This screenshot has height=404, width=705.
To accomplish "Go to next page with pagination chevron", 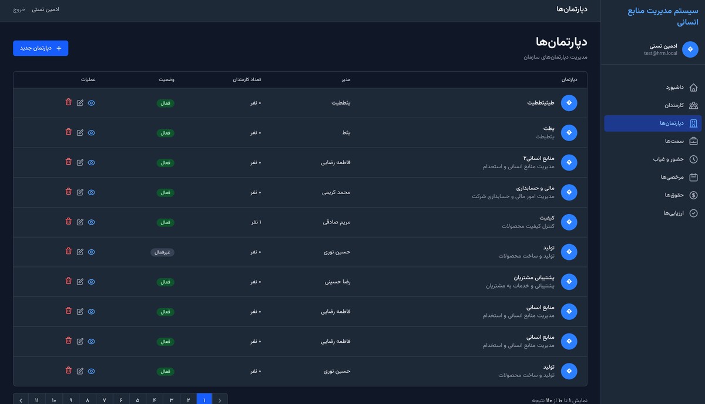I will (x=21, y=400).
